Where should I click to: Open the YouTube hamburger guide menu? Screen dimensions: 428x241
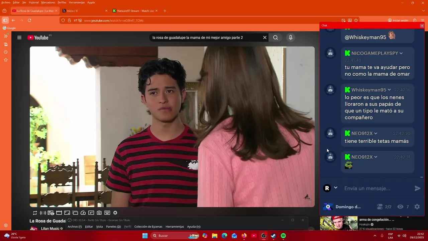coord(19,37)
